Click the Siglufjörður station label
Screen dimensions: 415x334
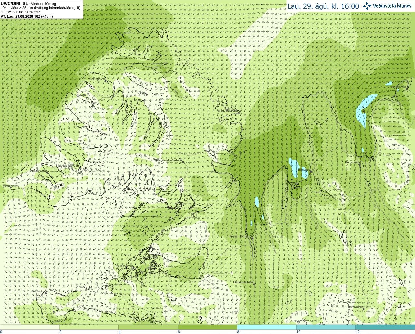point(398,87)
